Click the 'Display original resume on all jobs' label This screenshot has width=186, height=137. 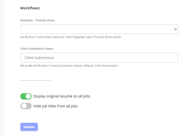[62, 96]
